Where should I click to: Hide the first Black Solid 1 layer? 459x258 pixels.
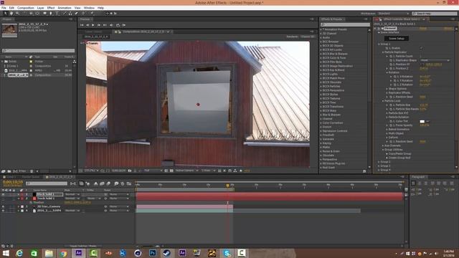3,194
